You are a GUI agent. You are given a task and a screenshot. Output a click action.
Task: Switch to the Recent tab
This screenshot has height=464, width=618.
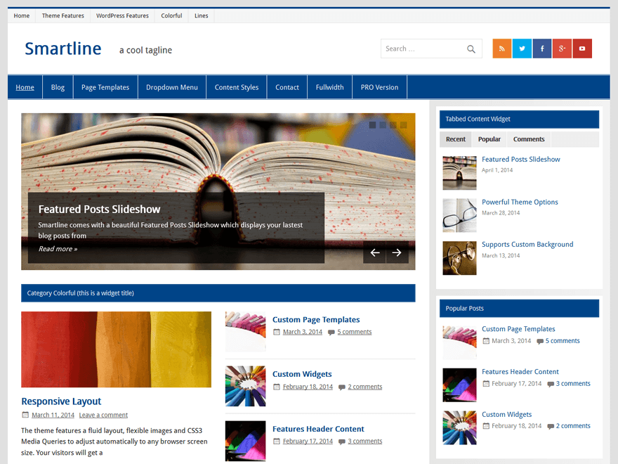point(455,139)
